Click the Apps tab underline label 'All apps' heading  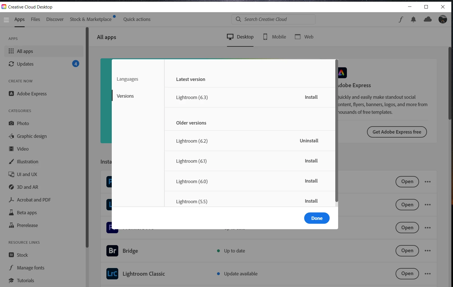click(x=106, y=37)
